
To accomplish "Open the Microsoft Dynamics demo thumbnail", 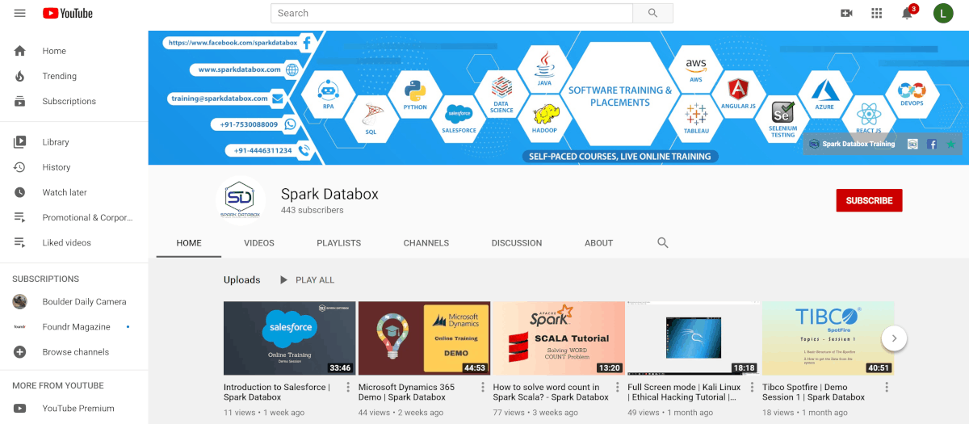I will 425,338.
